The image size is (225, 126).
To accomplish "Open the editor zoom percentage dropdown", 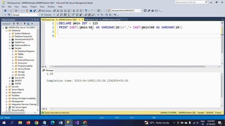I will [50, 66].
